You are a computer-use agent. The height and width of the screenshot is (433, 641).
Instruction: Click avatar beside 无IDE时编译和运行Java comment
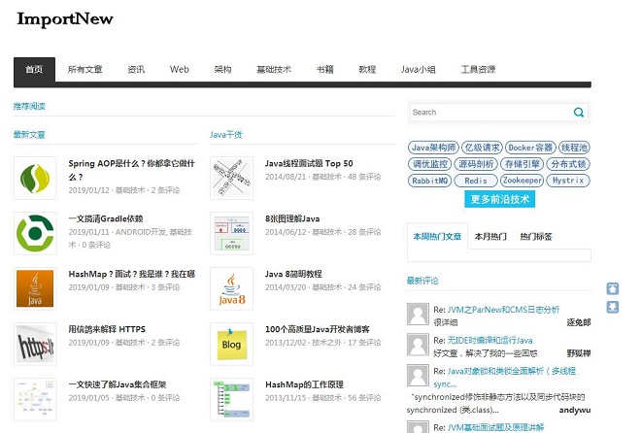coord(418,345)
